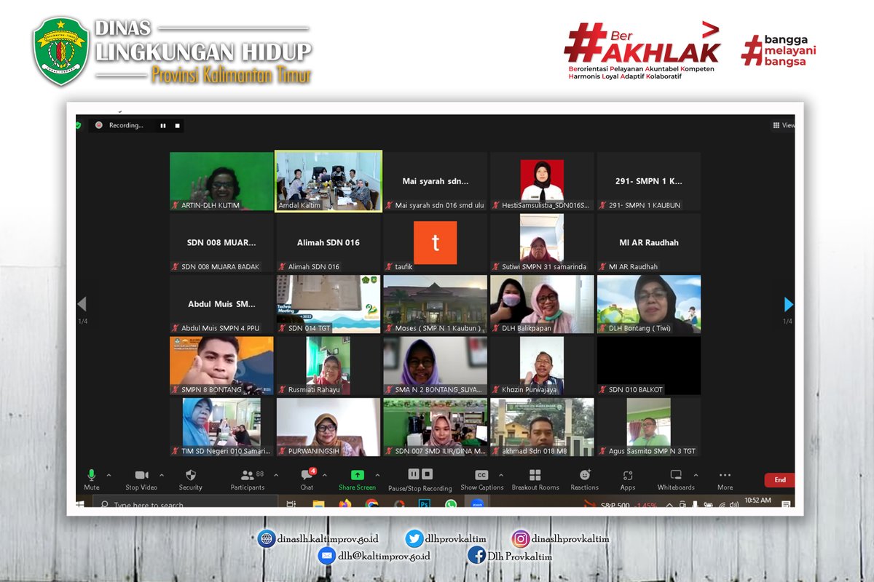Select the SMPN 8 BONTANG video tile
874x582 pixels.
221,365
